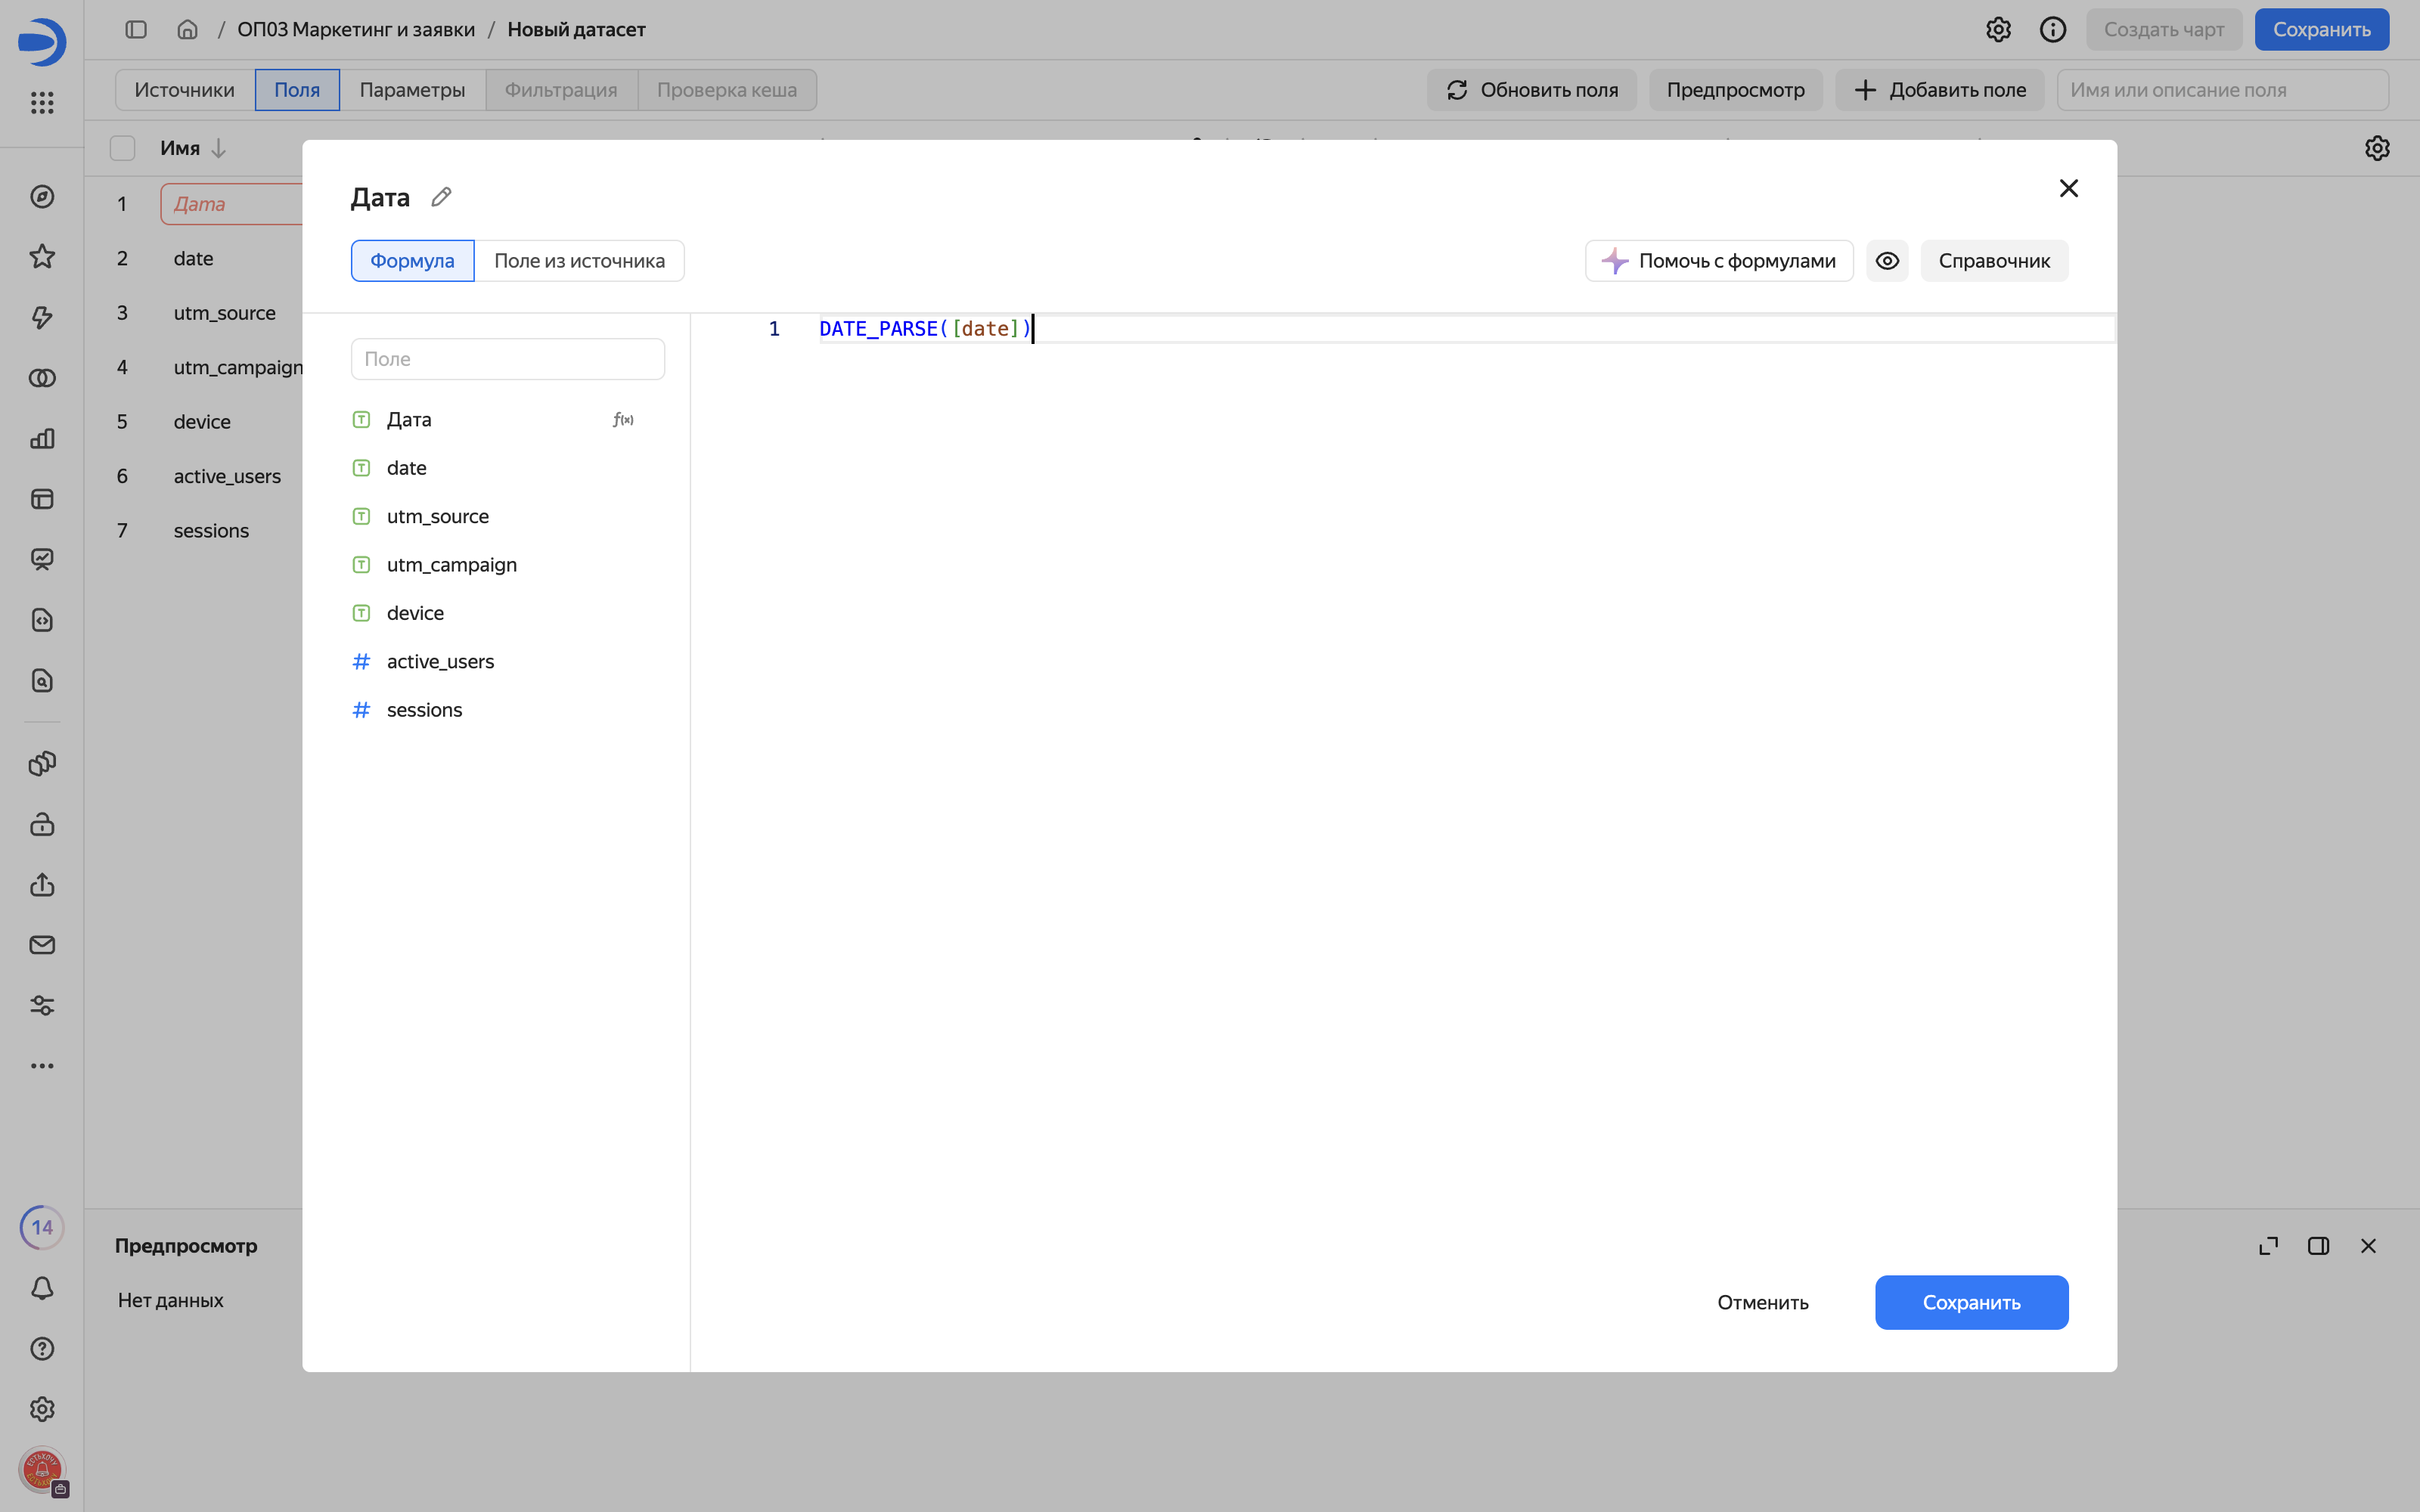Open dataset settings gear in the top bar

(x=1998, y=30)
